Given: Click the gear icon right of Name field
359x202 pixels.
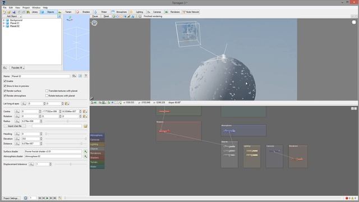Looking at the screenshot, I should 74,76.
